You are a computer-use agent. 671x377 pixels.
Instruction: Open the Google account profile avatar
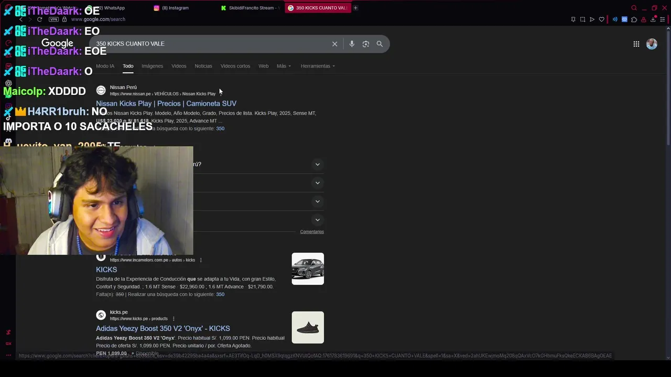tap(652, 44)
